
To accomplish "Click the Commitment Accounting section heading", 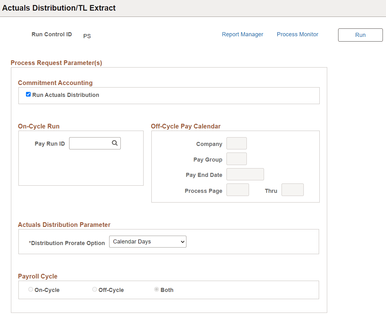I will [55, 83].
